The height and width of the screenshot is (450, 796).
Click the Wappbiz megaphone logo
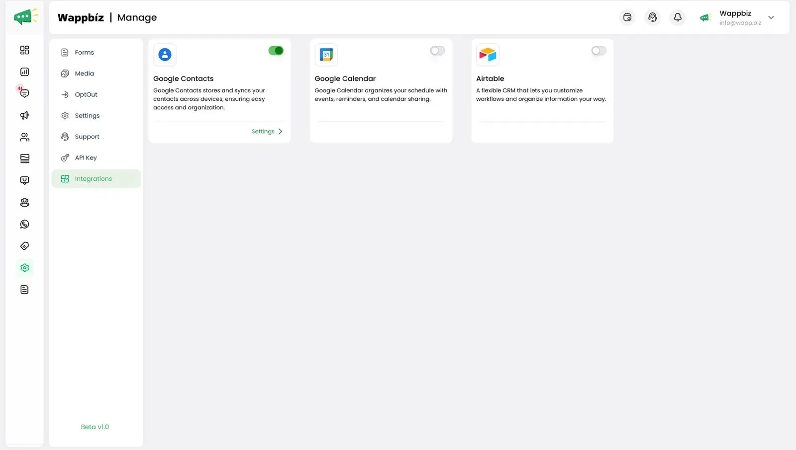click(x=25, y=17)
